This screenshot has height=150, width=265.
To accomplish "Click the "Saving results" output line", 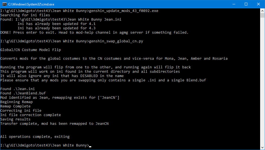I will pyautogui.click(x=15, y=119).
